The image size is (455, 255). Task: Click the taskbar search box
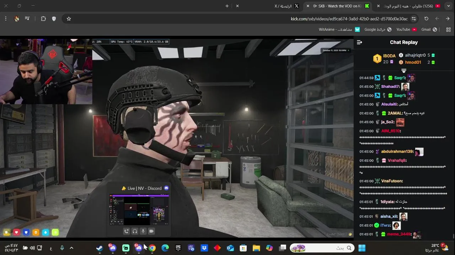click(323, 248)
